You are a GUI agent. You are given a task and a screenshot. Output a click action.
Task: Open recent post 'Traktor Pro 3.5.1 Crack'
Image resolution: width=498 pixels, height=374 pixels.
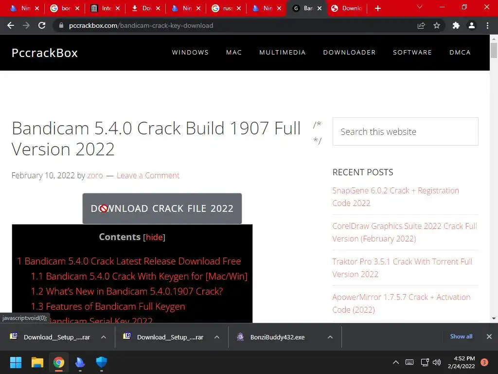coord(402,268)
